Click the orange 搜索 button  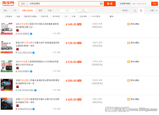(110, 4)
